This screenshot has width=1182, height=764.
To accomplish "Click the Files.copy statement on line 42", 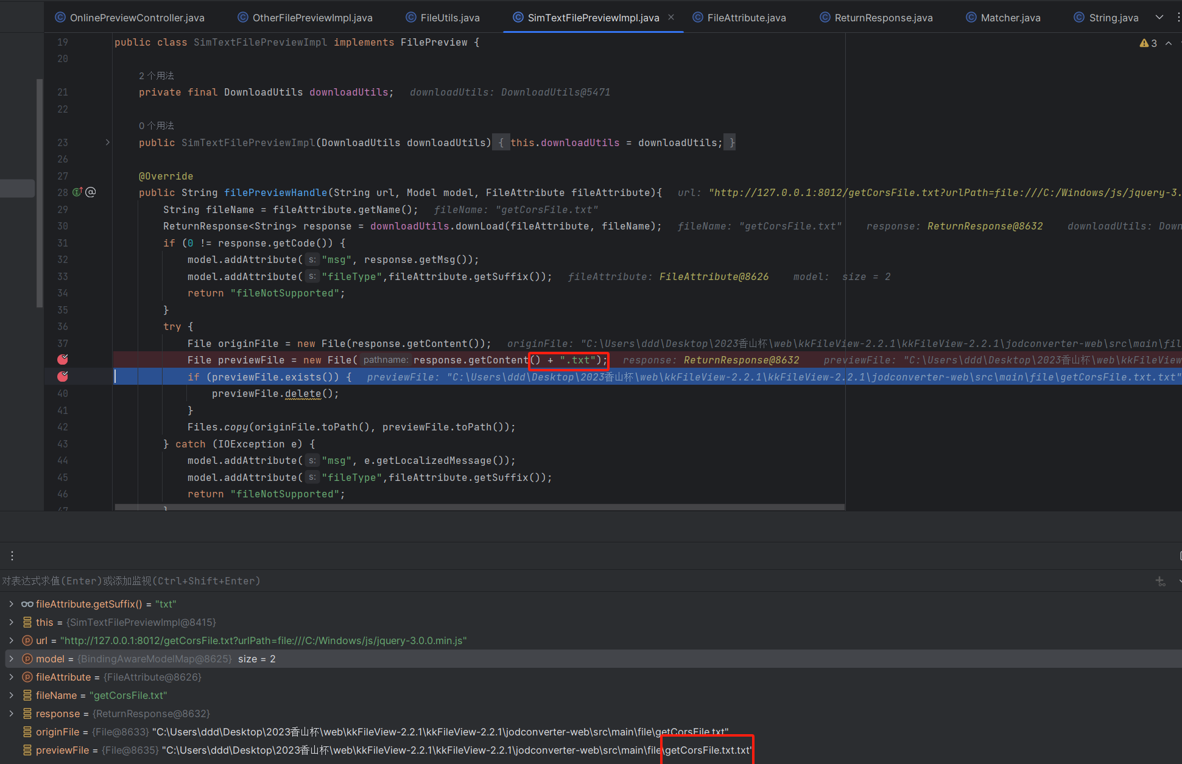I will 351,427.
